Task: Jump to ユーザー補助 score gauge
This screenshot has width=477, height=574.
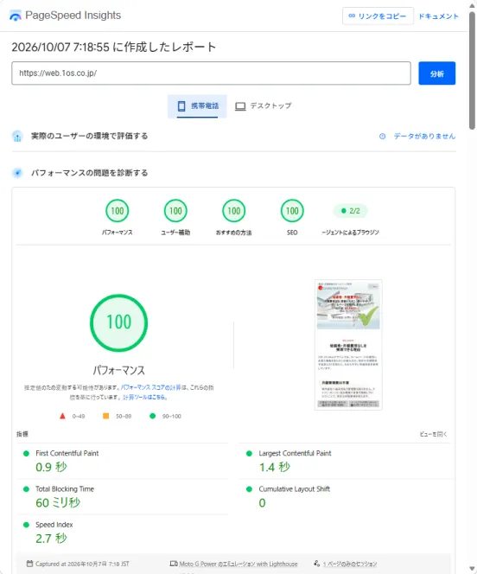Action: pos(175,211)
